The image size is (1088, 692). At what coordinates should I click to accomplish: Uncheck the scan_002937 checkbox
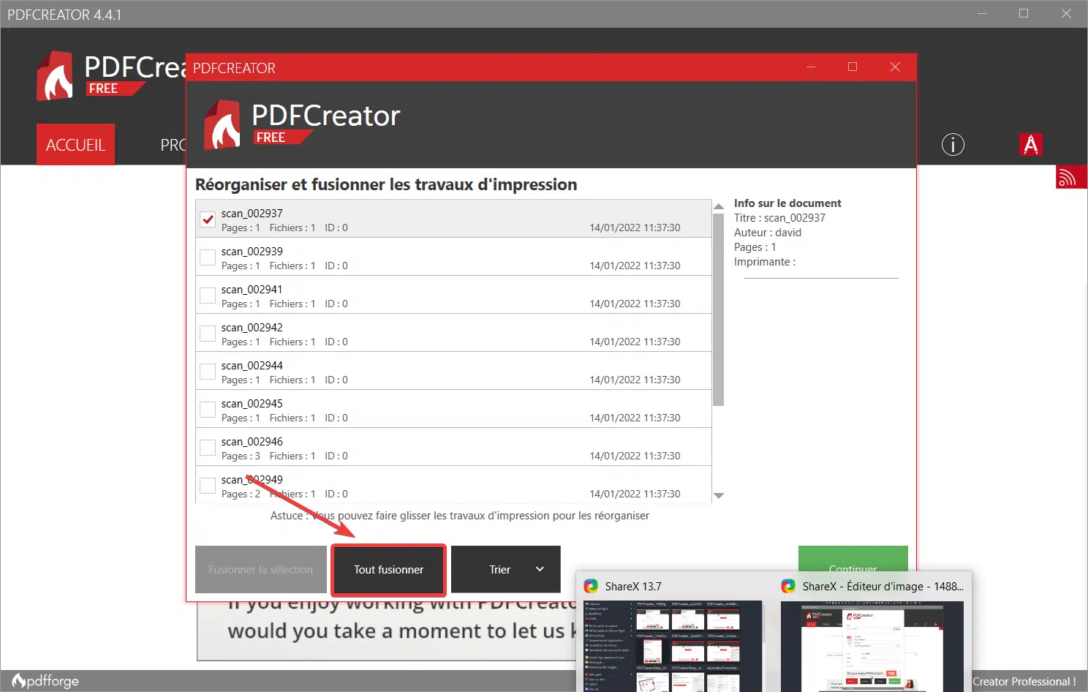click(208, 219)
